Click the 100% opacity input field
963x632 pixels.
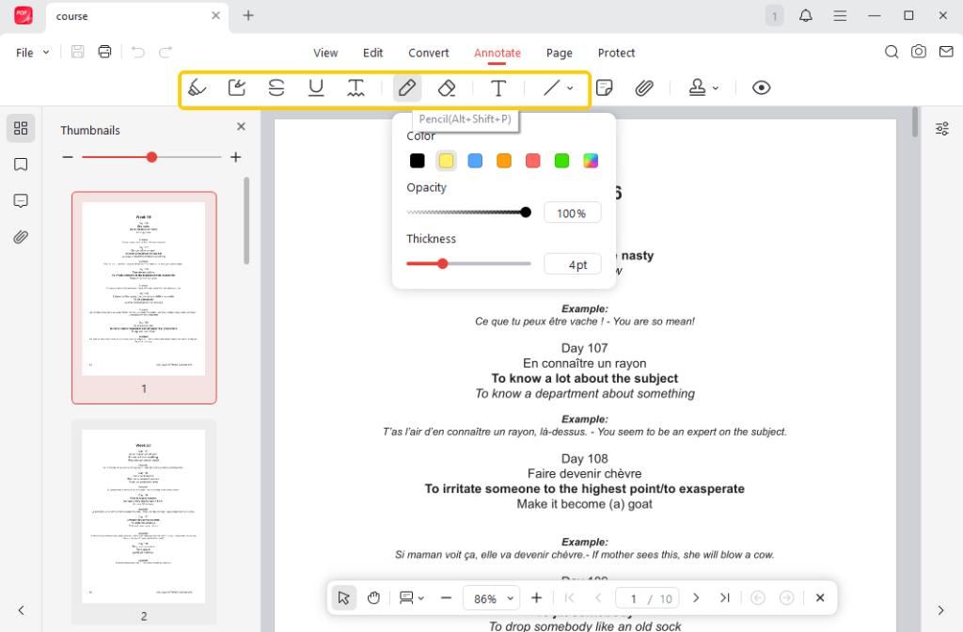573,213
